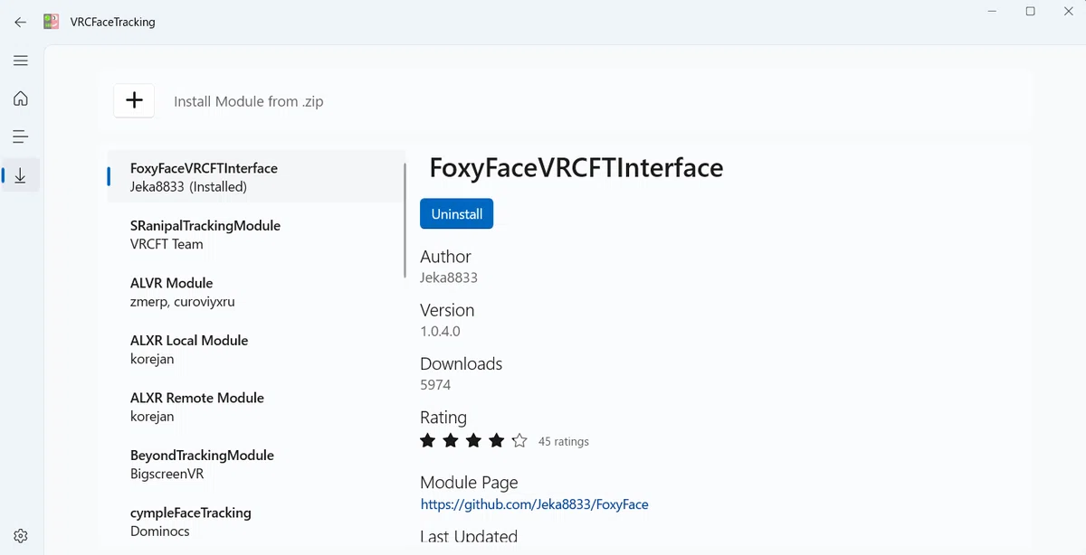Viewport: 1086px width, 555px height.
Task: Uninstall the FoxyFaceVRCFTInterface module
Action: coord(456,214)
